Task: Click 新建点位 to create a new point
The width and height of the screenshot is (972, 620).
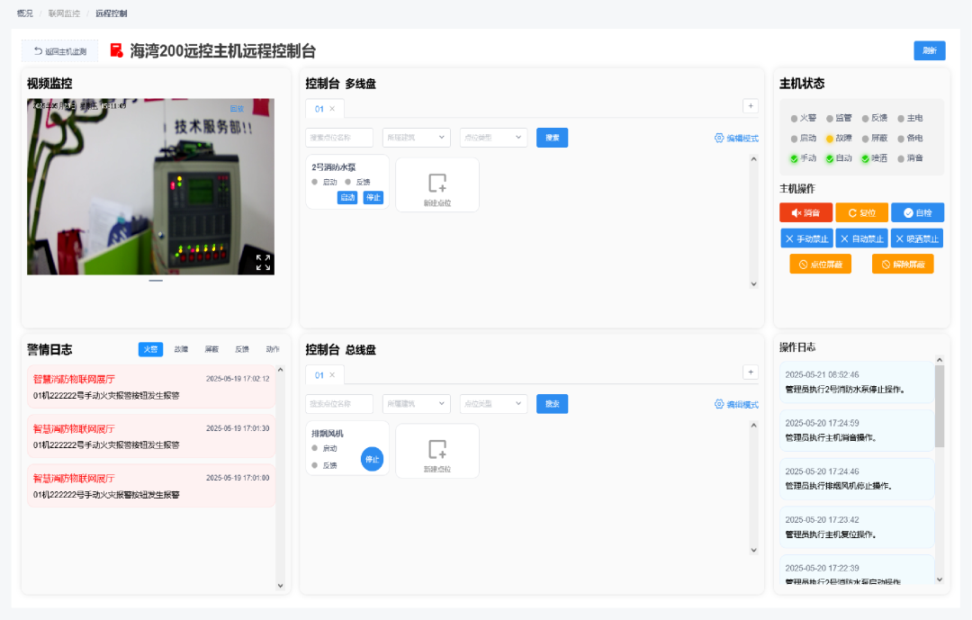Action: [x=437, y=184]
